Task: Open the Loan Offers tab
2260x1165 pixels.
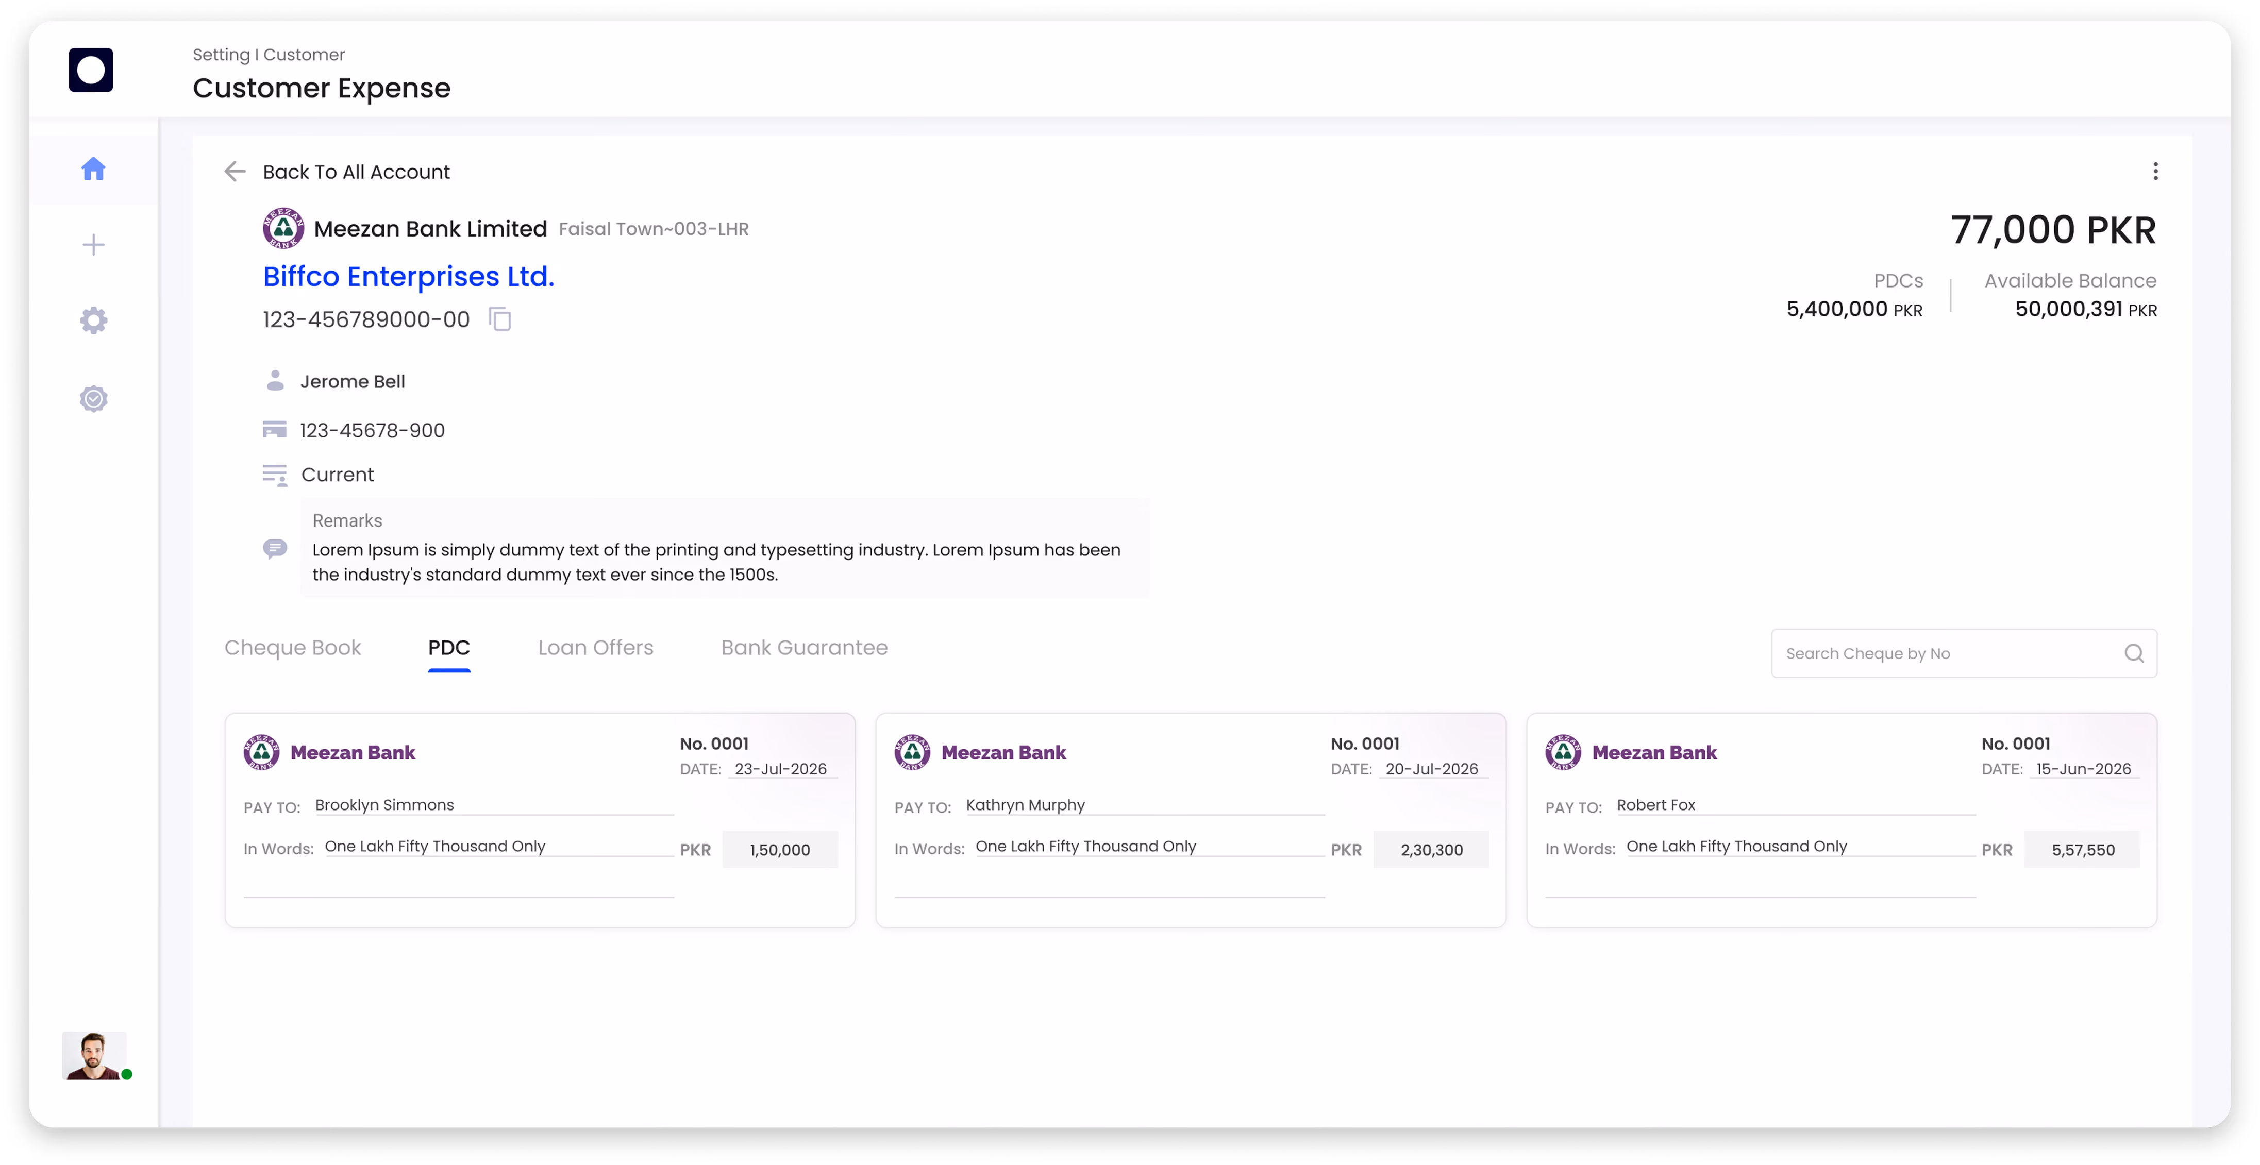Action: (x=596, y=647)
